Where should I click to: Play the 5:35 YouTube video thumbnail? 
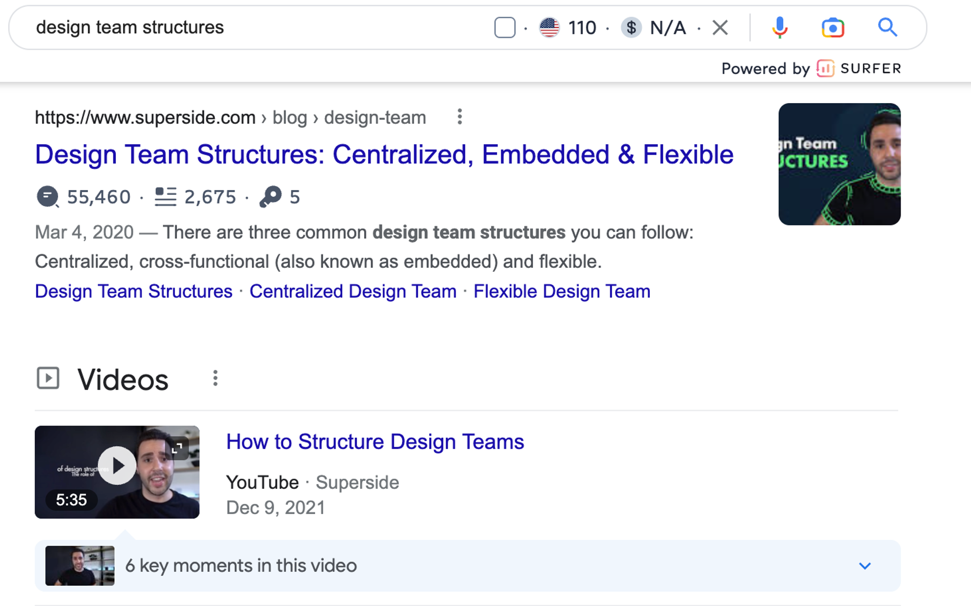pyautogui.click(x=117, y=466)
